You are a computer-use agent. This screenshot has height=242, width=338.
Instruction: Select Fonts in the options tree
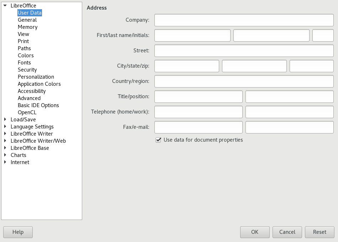(x=24, y=63)
